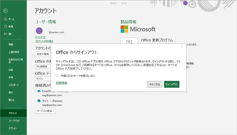Click the サイト – iPentec service entry

pos(52,101)
